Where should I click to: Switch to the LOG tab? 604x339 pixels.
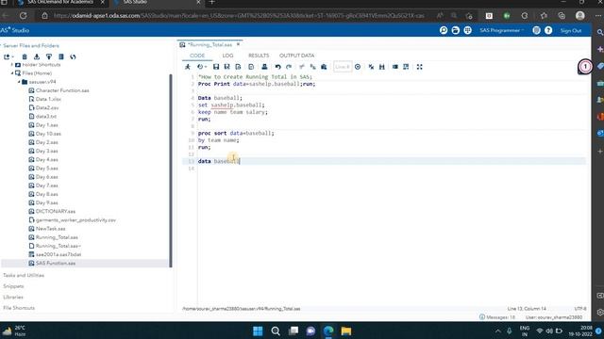point(228,56)
